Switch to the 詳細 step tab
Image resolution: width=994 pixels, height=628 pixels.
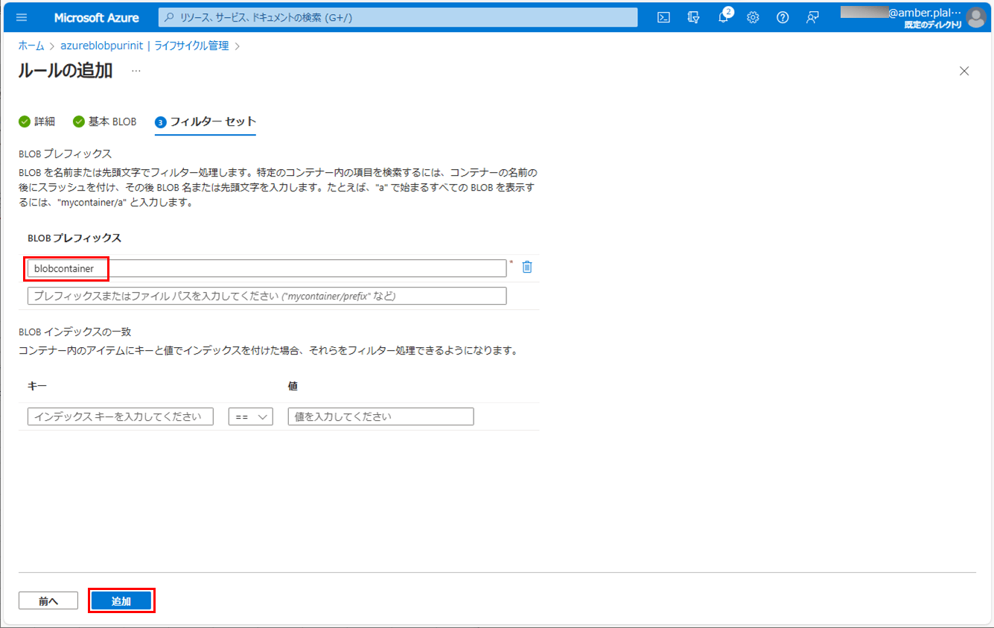[x=37, y=121]
